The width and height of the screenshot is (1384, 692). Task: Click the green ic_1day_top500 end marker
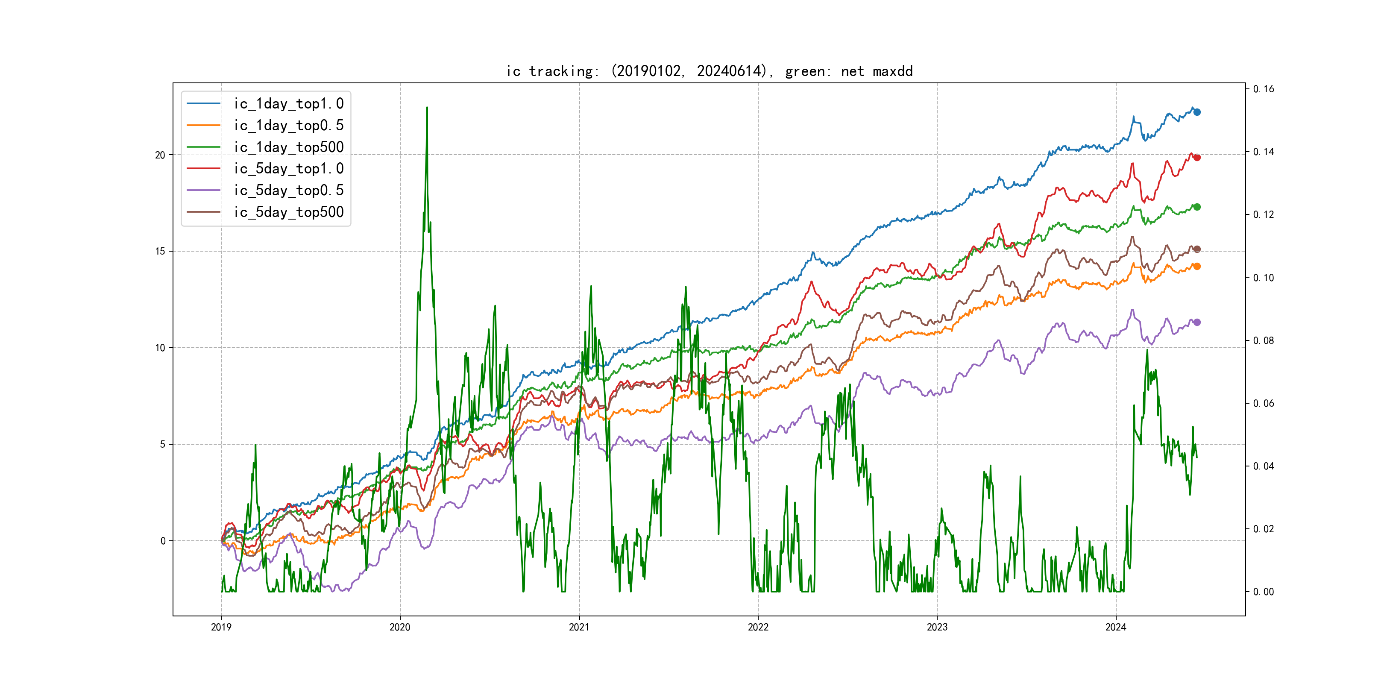click(x=1196, y=207)
